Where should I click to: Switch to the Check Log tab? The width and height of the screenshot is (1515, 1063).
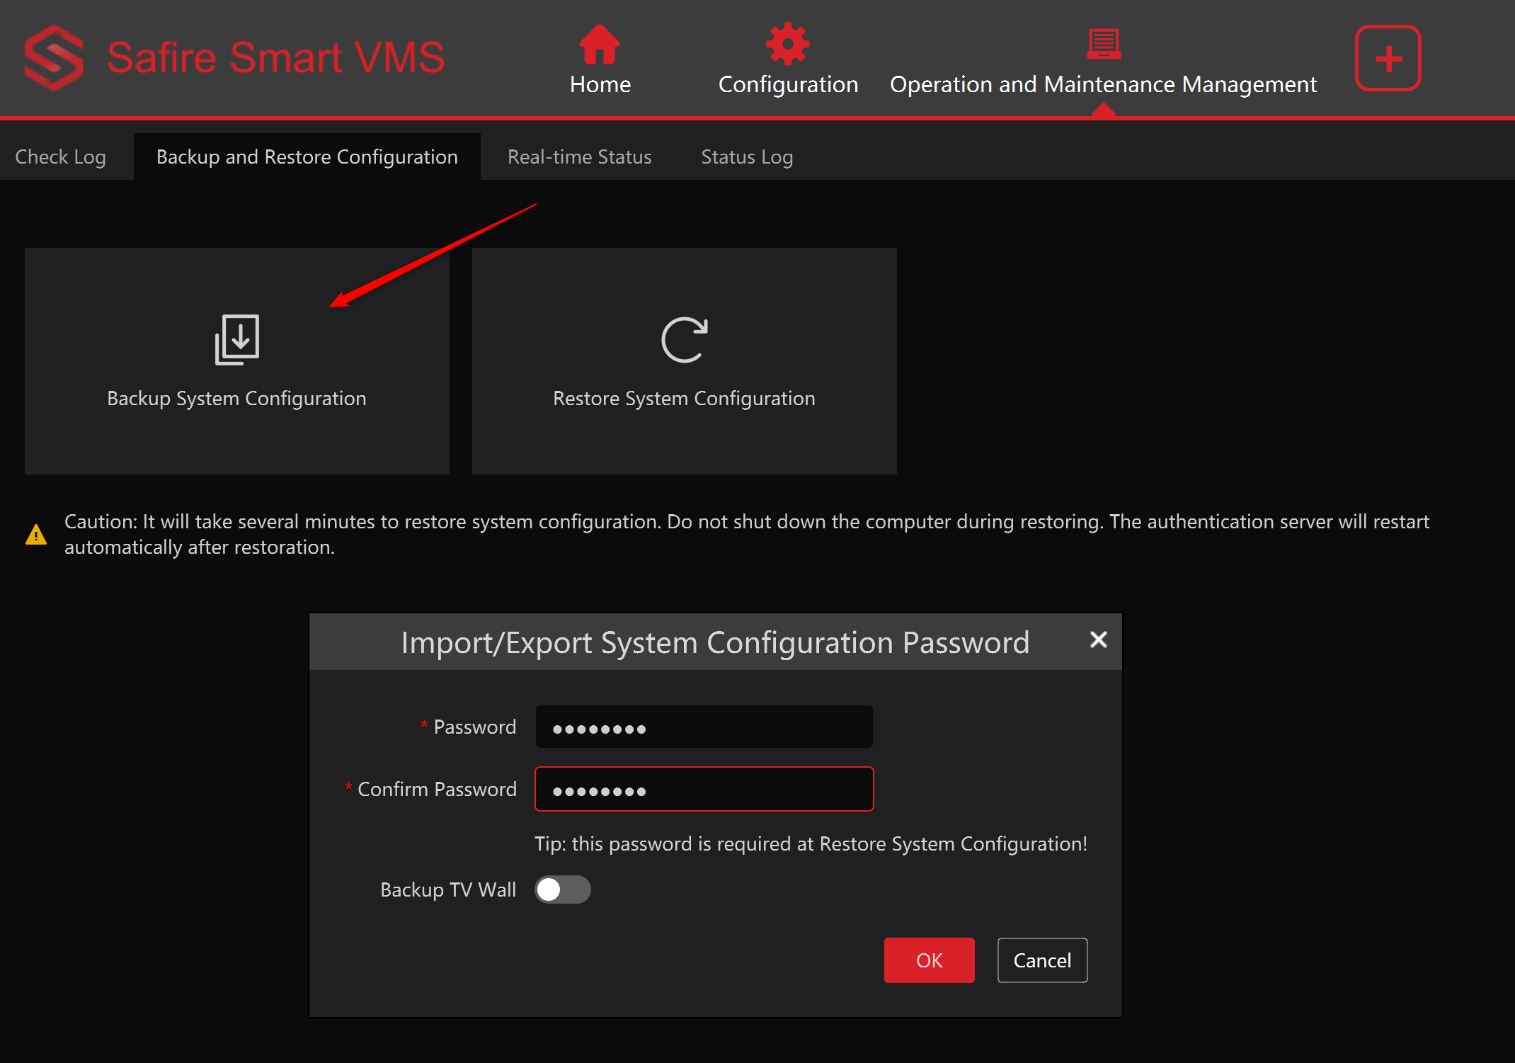61,156
